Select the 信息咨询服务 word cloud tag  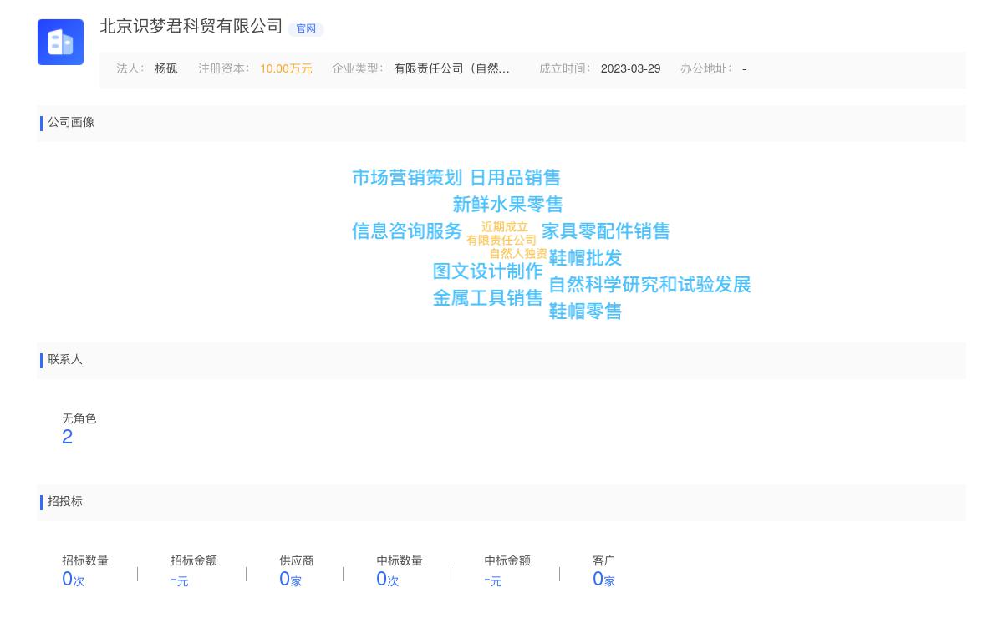[x=407, y=231]
